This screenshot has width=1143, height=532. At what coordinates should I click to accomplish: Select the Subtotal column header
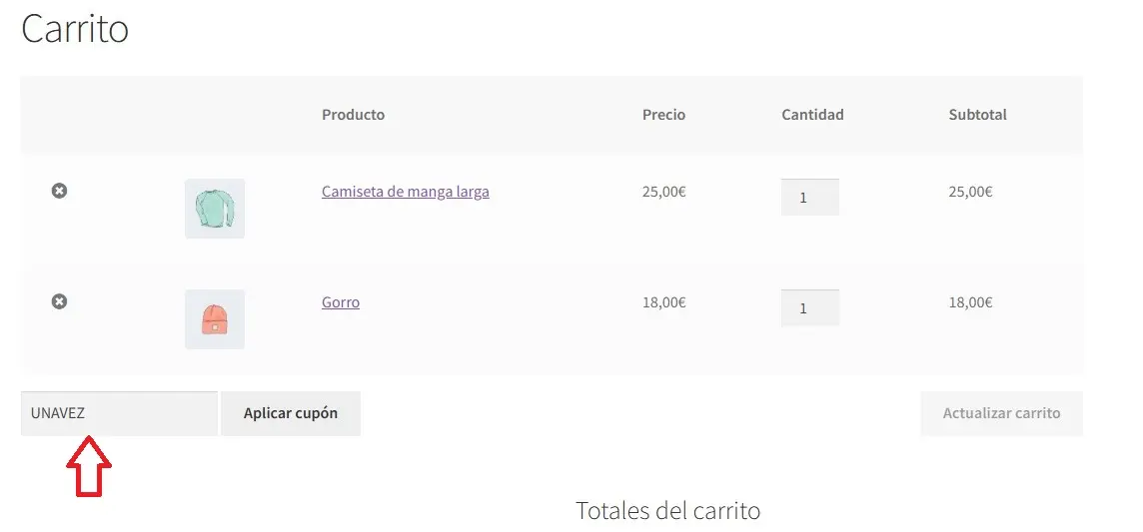(977, 115)
